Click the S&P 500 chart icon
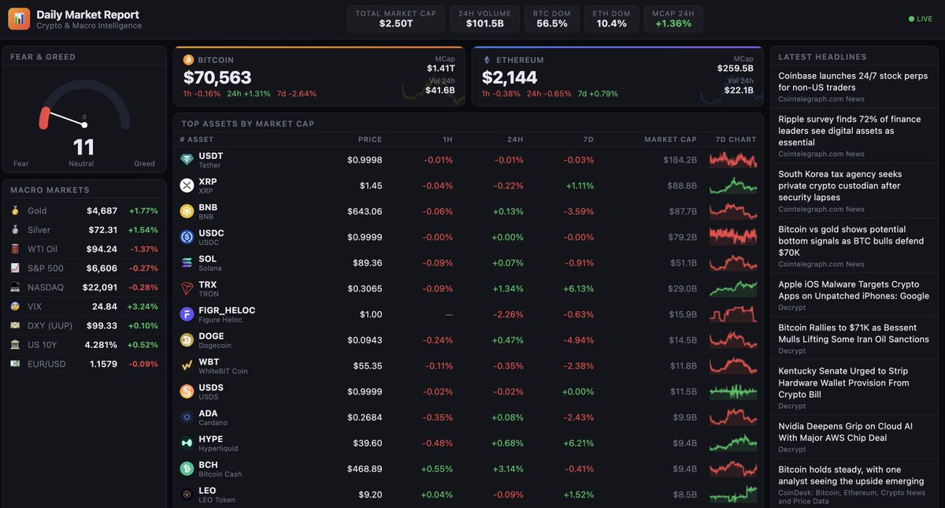This screenshot has width=945, height=508. point(15,269)
